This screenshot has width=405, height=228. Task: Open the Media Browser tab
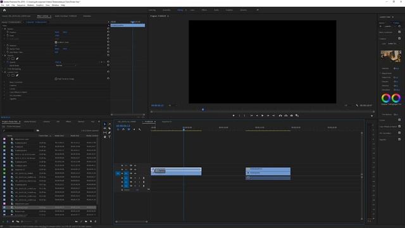tap(30, 122)
